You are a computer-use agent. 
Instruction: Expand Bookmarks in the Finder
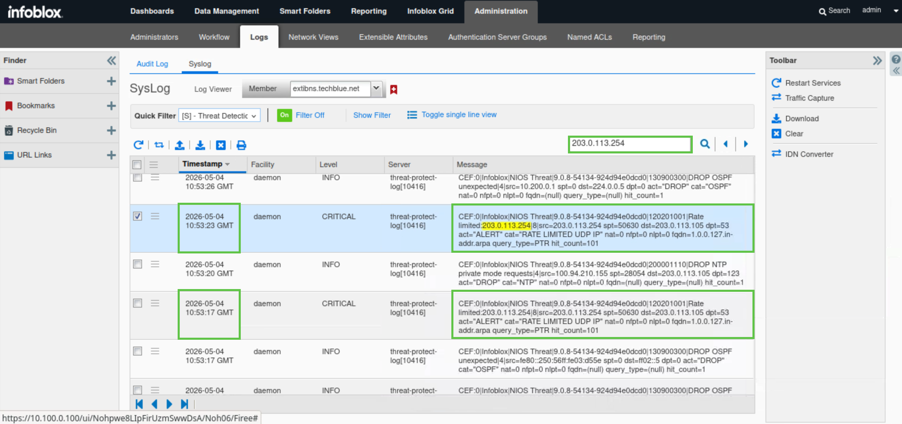pos(111,105)
